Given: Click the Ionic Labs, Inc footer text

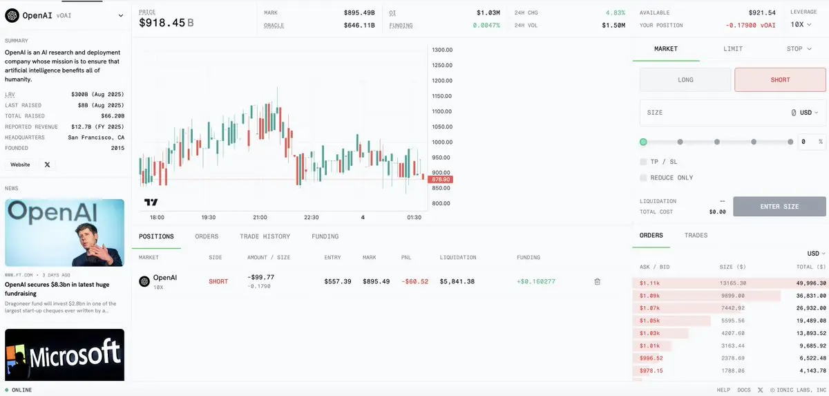Looking at the screenshot, I should tap(798, 390).
